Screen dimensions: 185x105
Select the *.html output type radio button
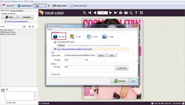[60, 37]
